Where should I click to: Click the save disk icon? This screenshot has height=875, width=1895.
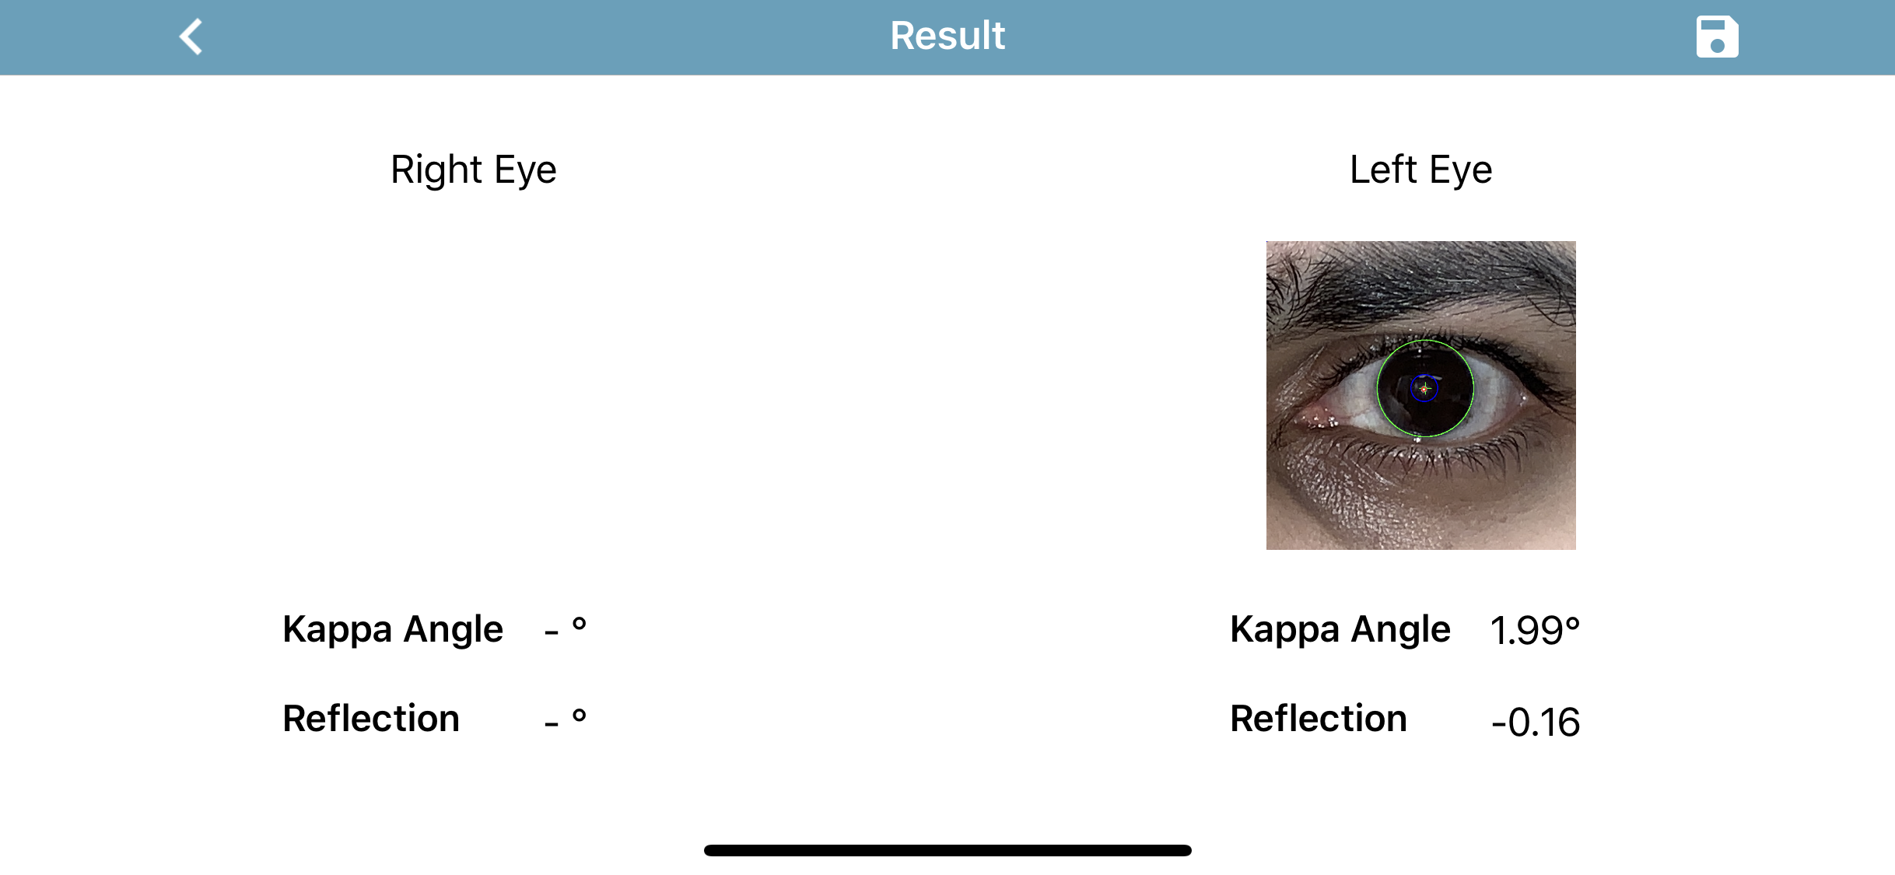click(1717, 37)
